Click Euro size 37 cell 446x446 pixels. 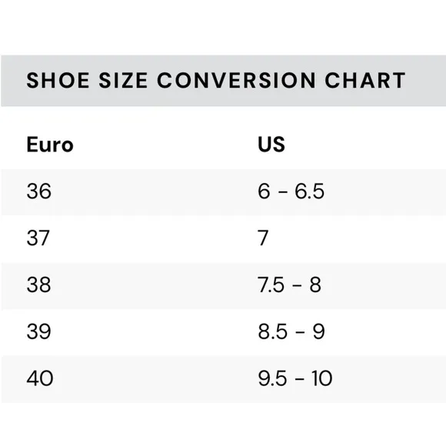[38, 238]
